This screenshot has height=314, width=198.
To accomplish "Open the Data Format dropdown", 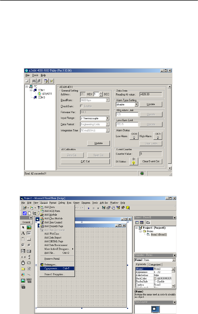I will click(x=108, y=124).
